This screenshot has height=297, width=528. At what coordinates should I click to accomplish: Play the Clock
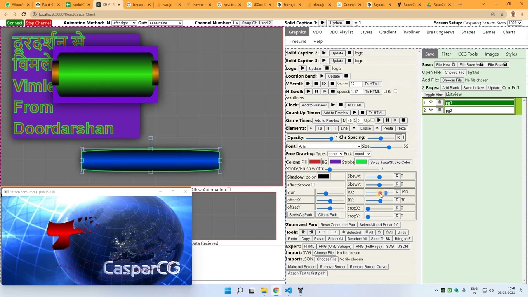[333, 105]
